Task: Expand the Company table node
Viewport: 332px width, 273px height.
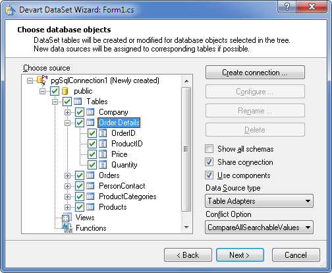Action: (67, 112)
